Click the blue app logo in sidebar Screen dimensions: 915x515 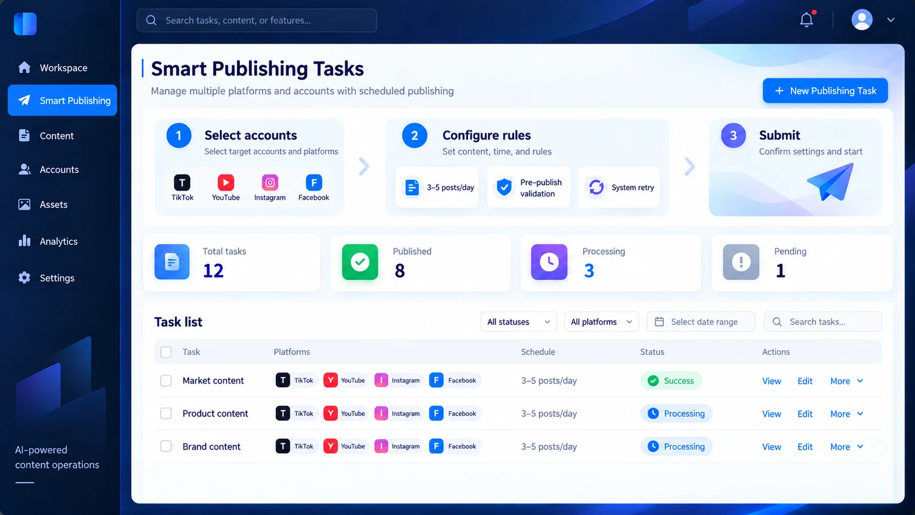[x=25, y=24]
